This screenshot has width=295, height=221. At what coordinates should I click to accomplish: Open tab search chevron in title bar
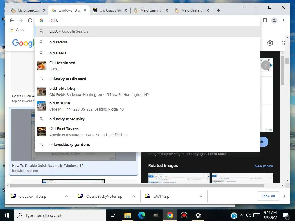tap(243, 7)
